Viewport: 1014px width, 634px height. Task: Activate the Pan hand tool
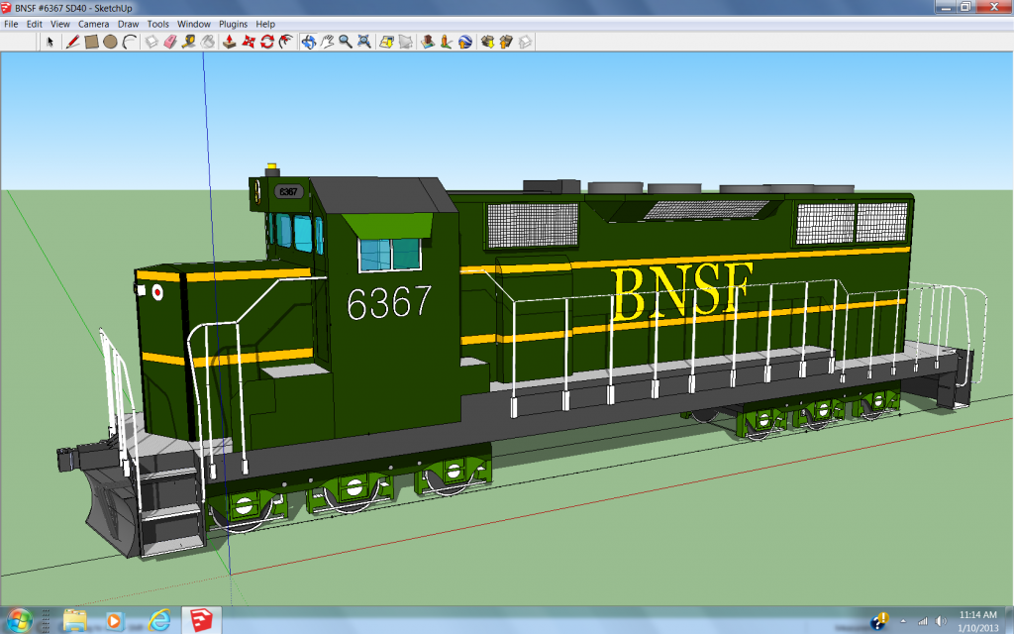327,42
